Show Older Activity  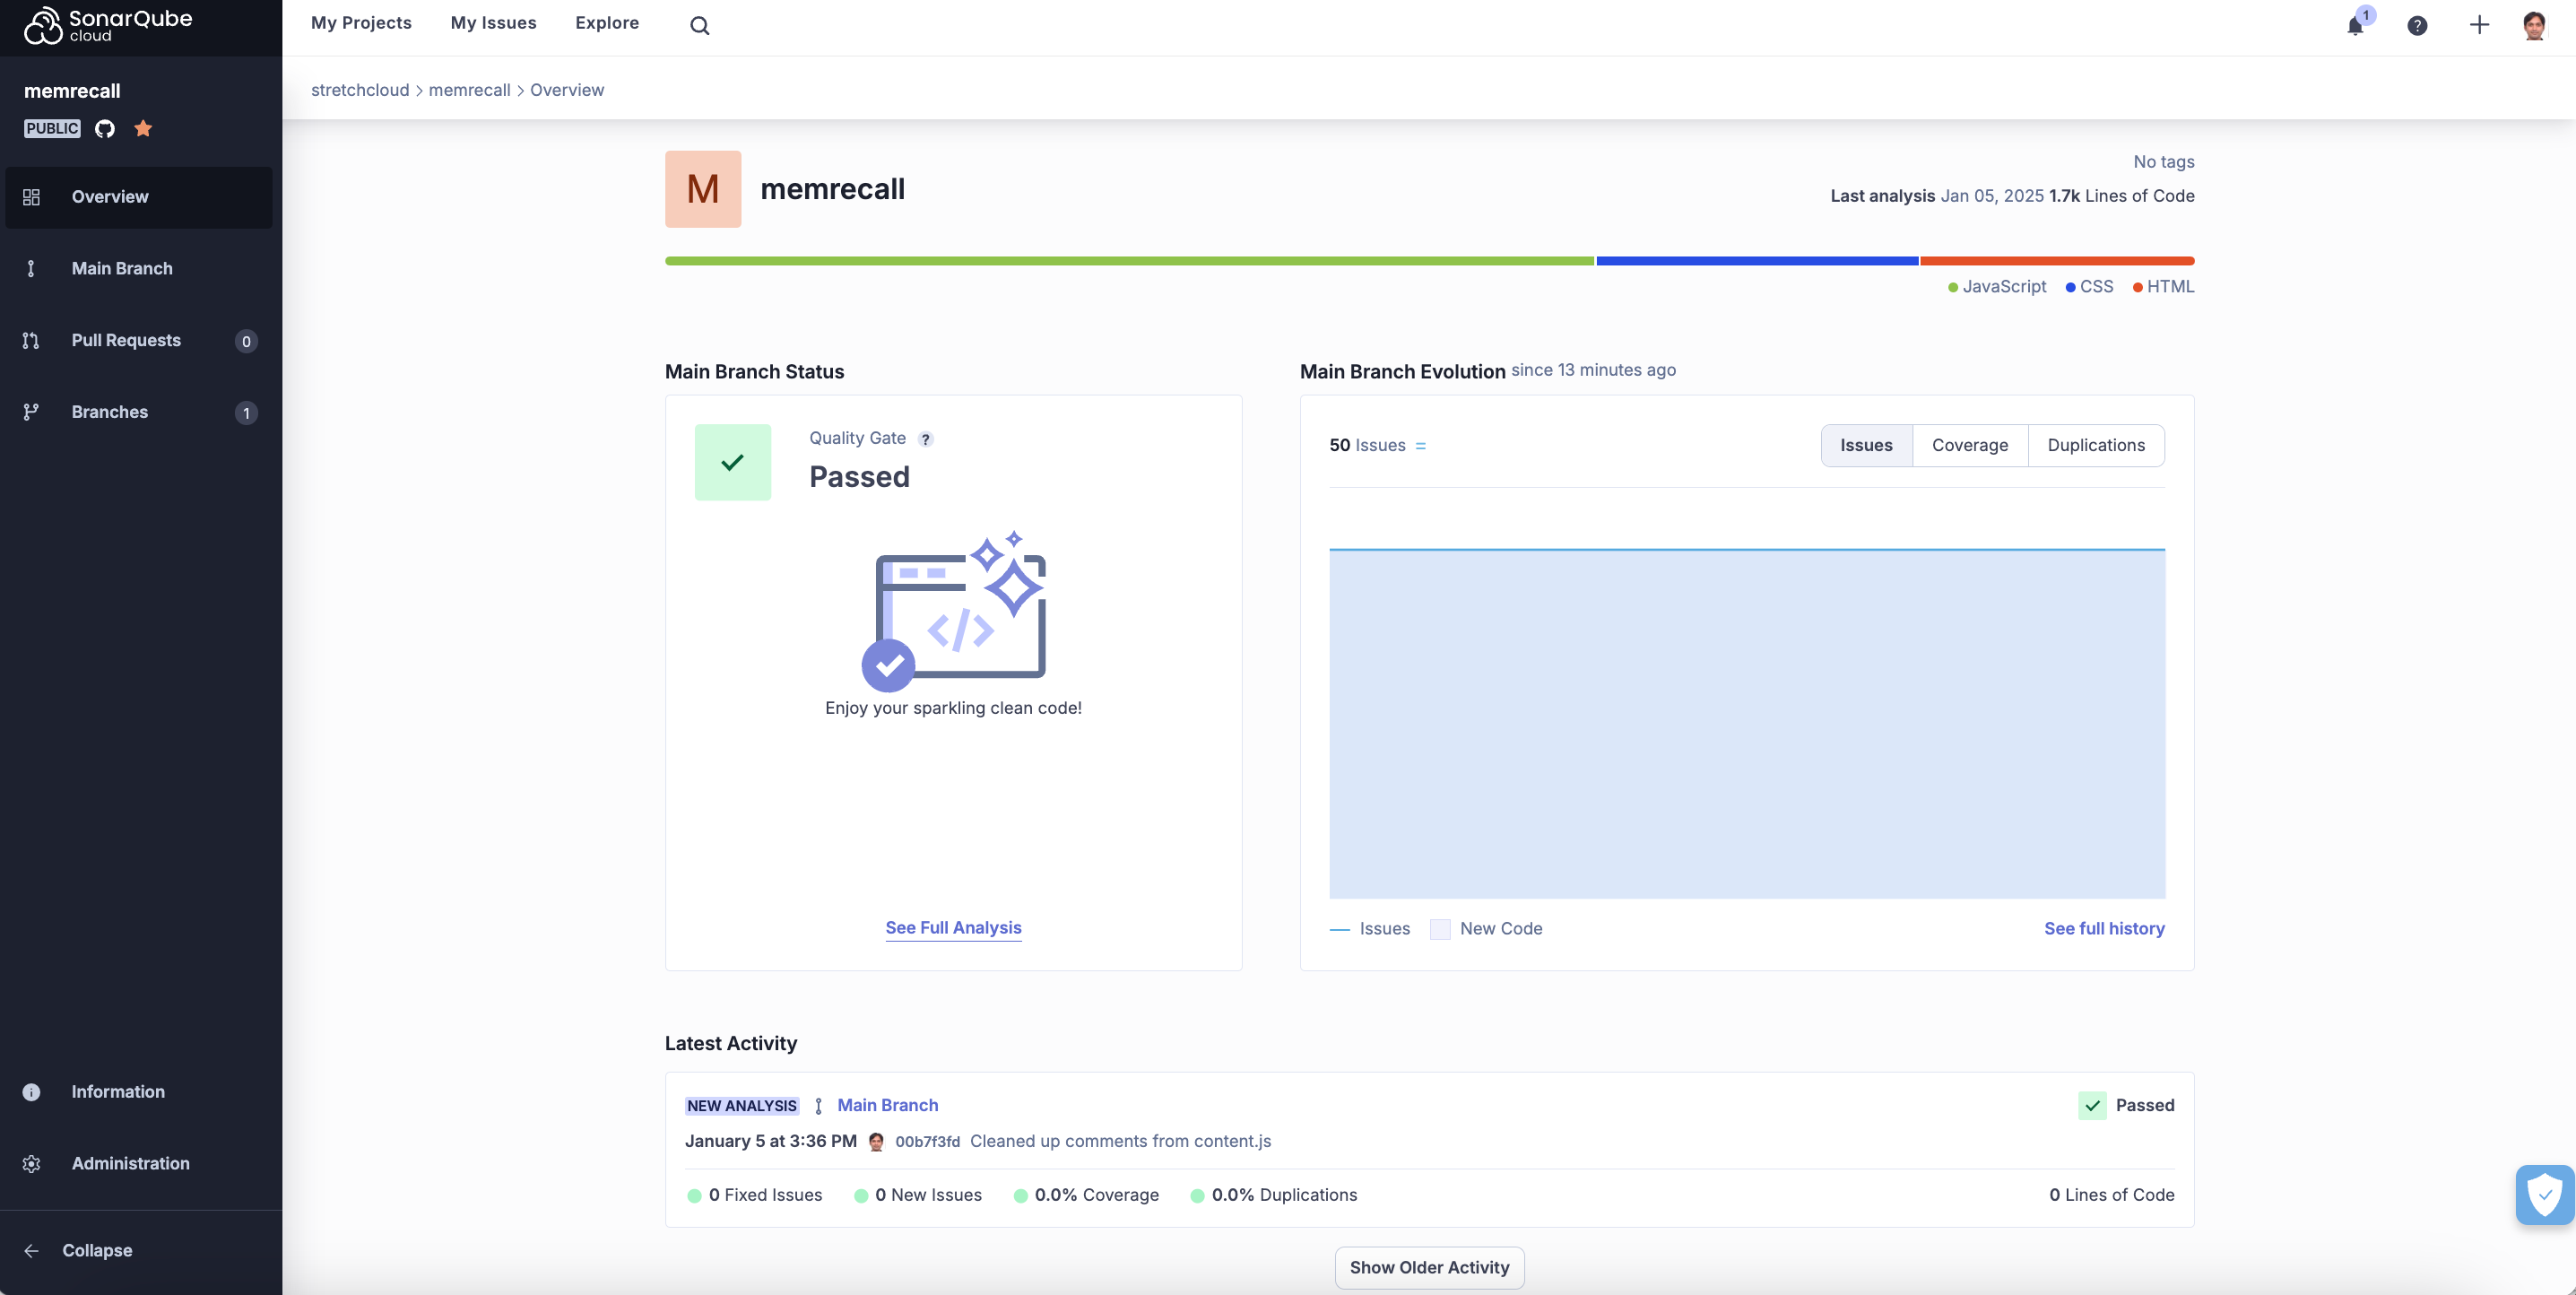pyautogui.click(x=1429, y=1267)
